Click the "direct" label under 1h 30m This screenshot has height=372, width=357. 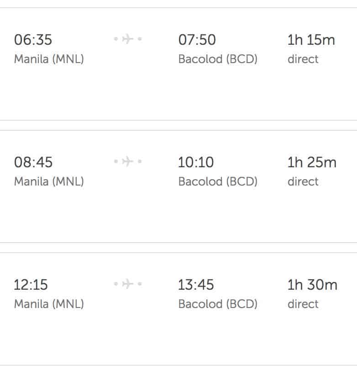[x=303, y=304]
